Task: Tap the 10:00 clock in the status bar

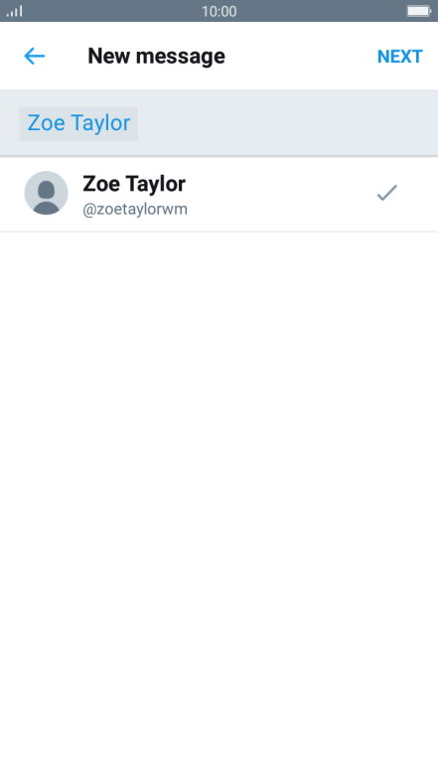Action: (219, 11)
